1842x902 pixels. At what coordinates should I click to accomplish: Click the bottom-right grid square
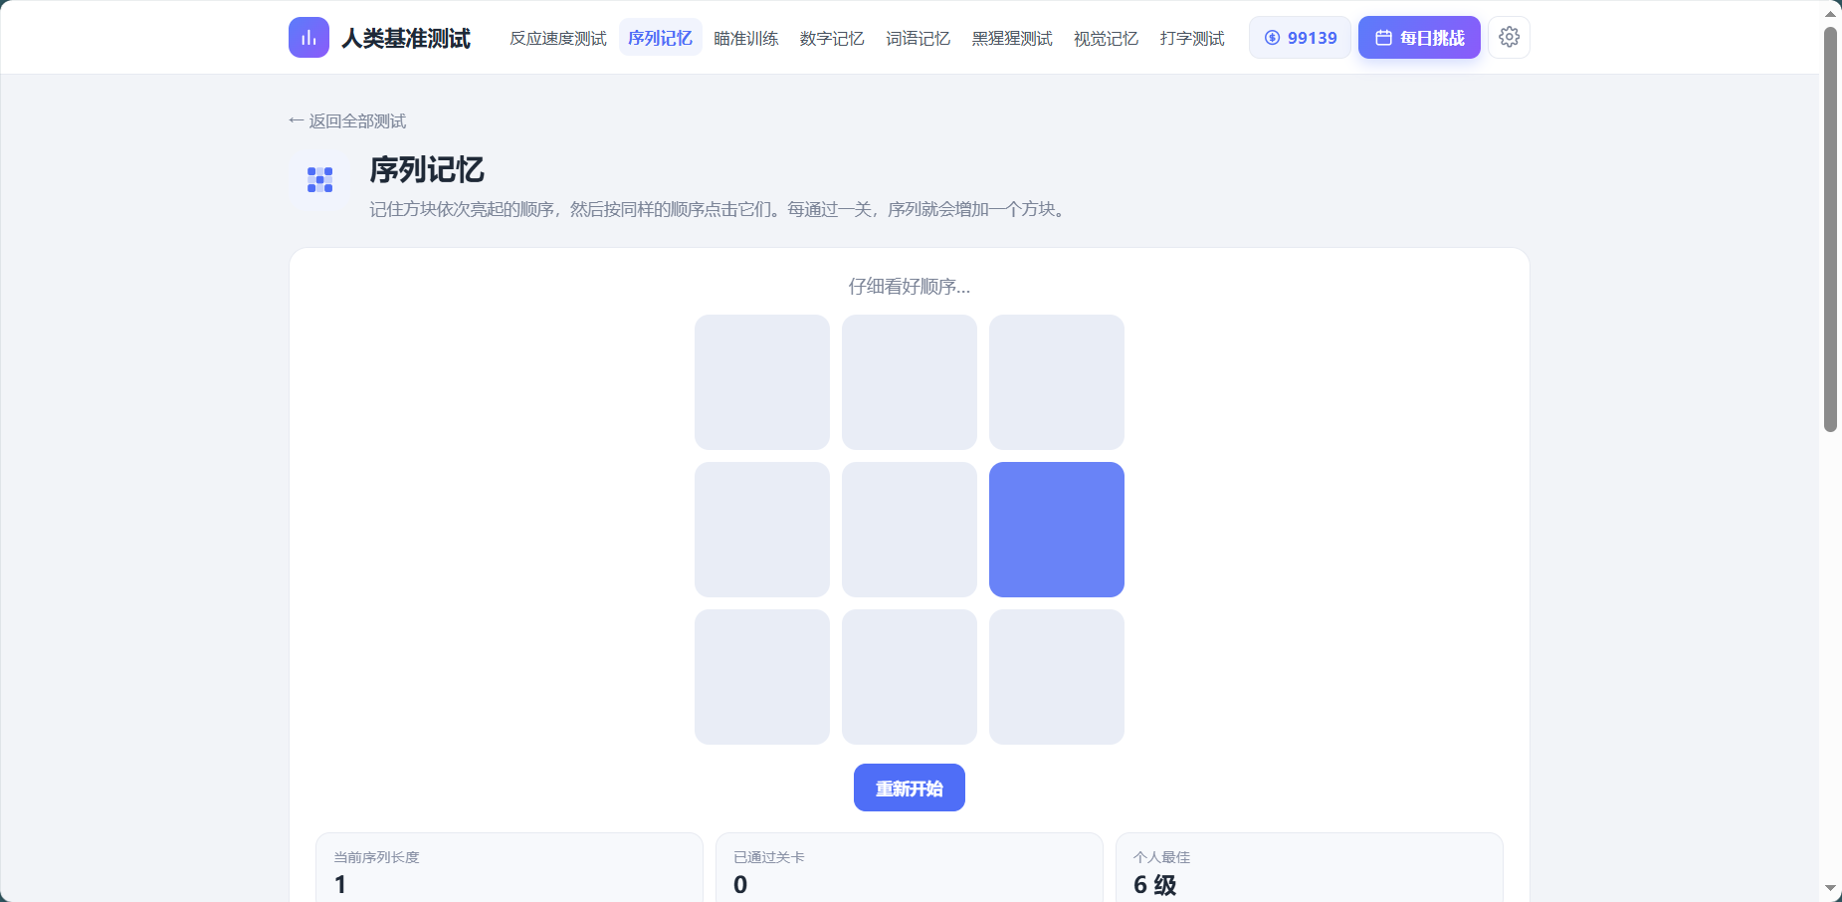click(1057, 677)
